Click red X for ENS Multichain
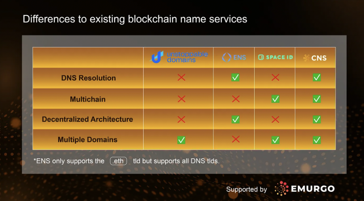The height and width of the screenshot is (201, 364). (x=236, y=99)
